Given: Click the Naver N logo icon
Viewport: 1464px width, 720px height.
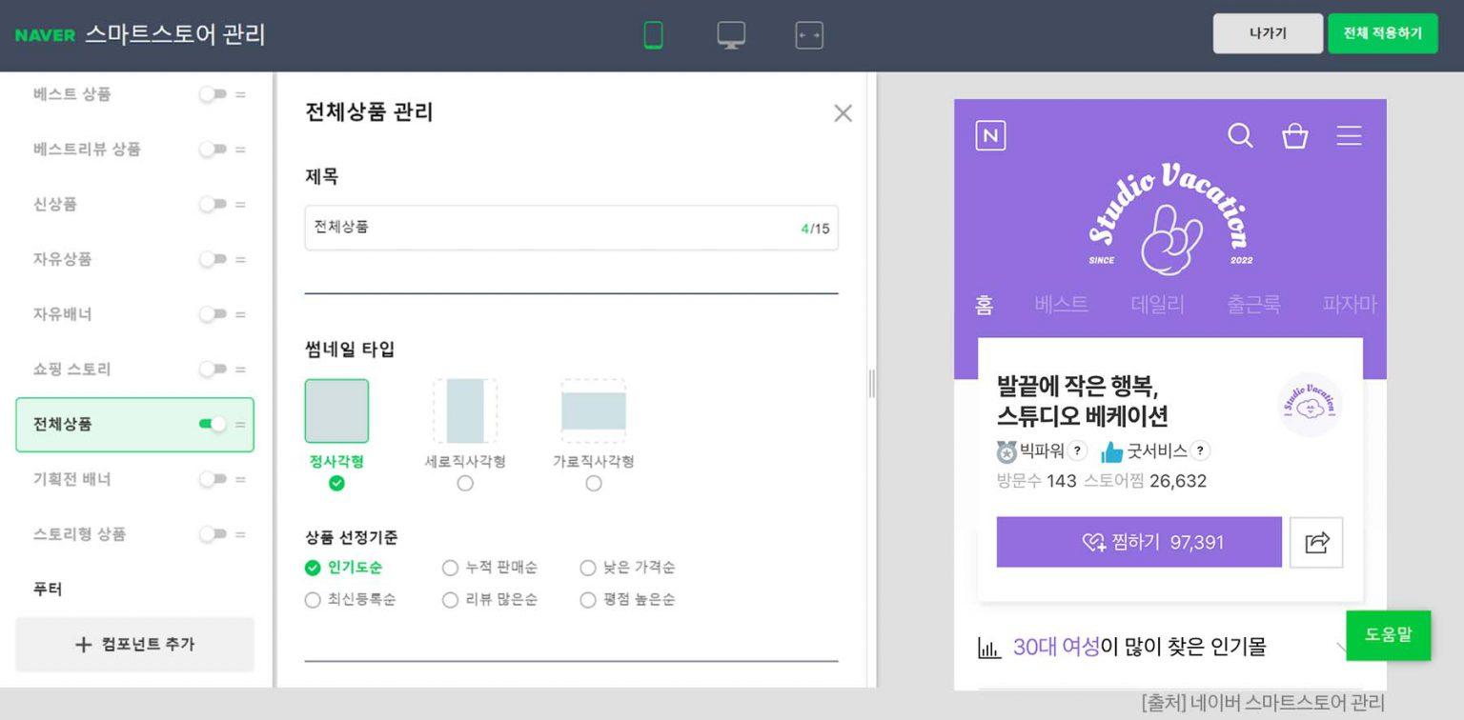Looking at the screenshot, I should click(990, 136).
